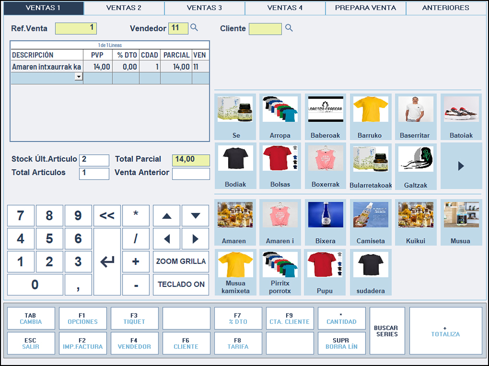489x366 pixels.
Task: Switch to the VENTAS 2 tab
Action: coord(124,8)
